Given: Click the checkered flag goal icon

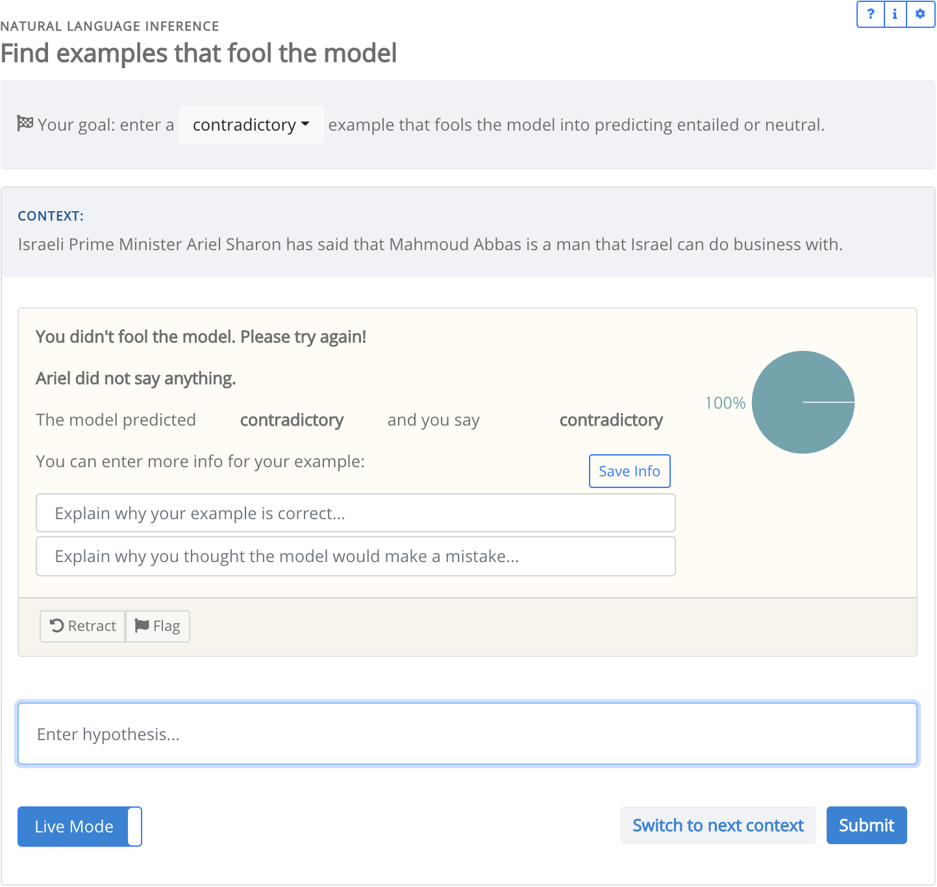Looking at the screenshot, I should (x=25, y=123).
